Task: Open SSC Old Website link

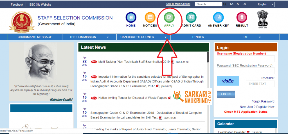Action: click(x=40, y=5)
